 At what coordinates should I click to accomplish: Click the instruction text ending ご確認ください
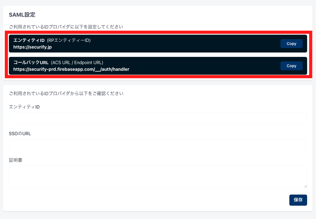[x=66, y=93]
